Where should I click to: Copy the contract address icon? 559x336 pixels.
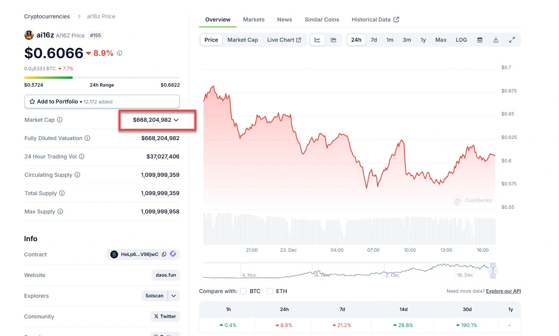164,254
